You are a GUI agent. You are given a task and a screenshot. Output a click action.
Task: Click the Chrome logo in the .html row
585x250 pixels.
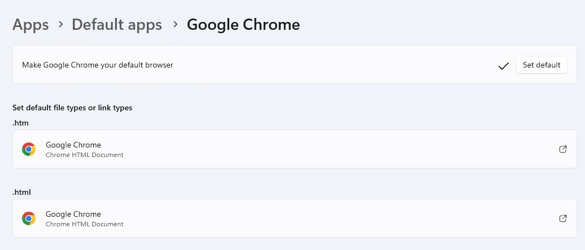coord(29,218)
